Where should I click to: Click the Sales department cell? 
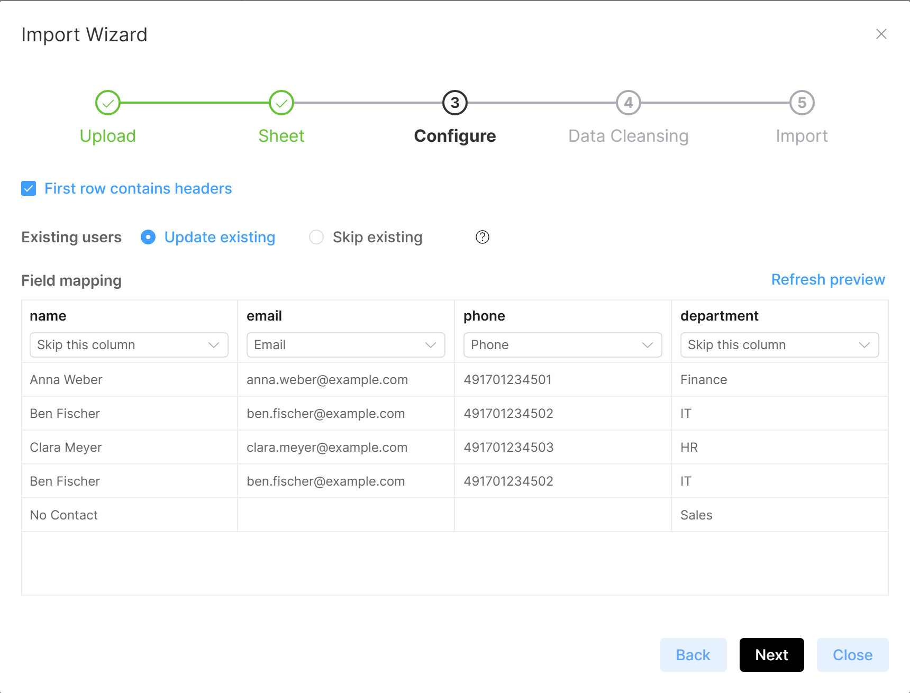click(780, 515)
